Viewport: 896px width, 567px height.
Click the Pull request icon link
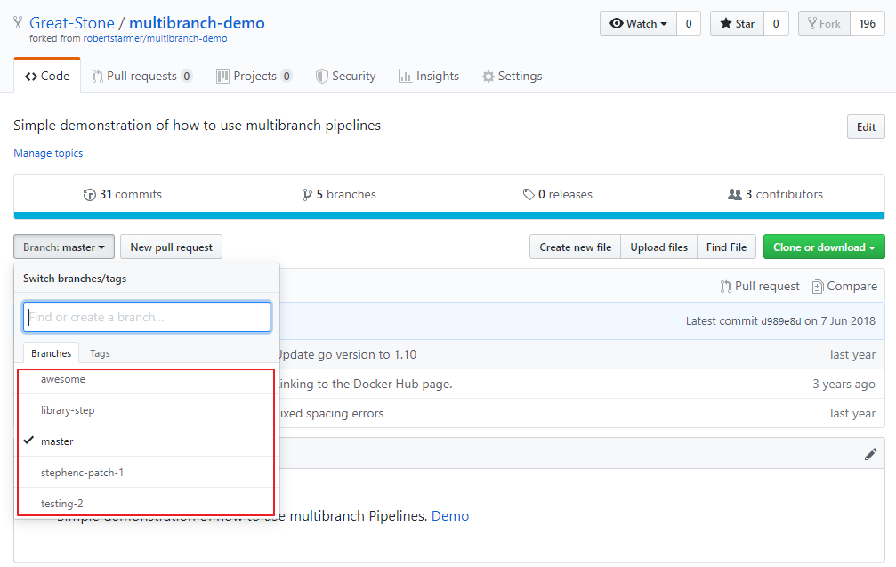(x=726, y=287)
